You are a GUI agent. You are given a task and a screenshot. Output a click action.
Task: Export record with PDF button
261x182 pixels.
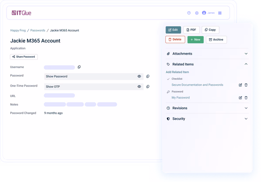point(191,30)
